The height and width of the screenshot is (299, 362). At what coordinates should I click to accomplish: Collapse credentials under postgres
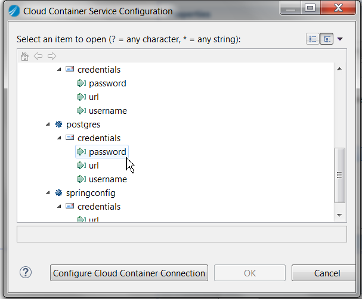point(59,138)
